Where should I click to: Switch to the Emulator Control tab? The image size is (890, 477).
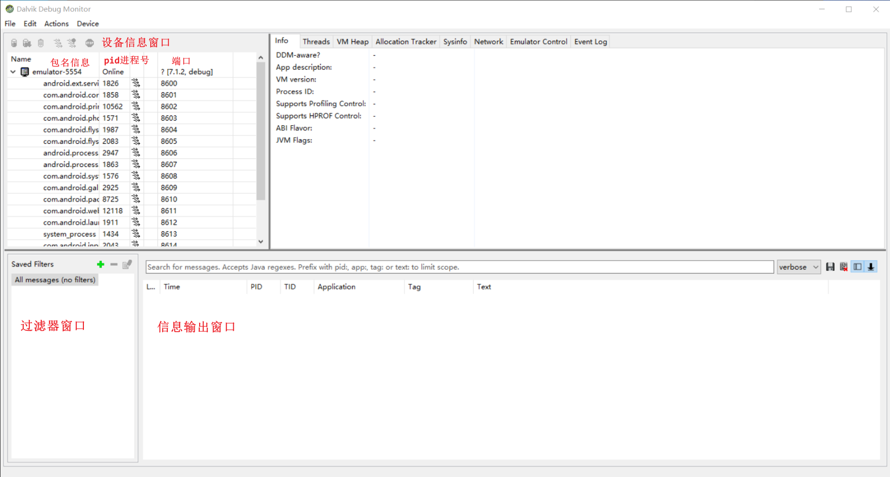point(538,42)
